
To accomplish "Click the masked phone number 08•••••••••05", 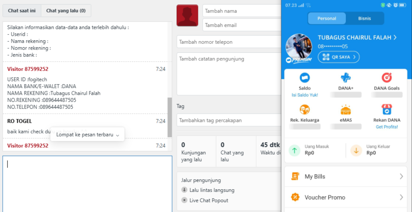I will pyautogui.click(x=333, y=47).
